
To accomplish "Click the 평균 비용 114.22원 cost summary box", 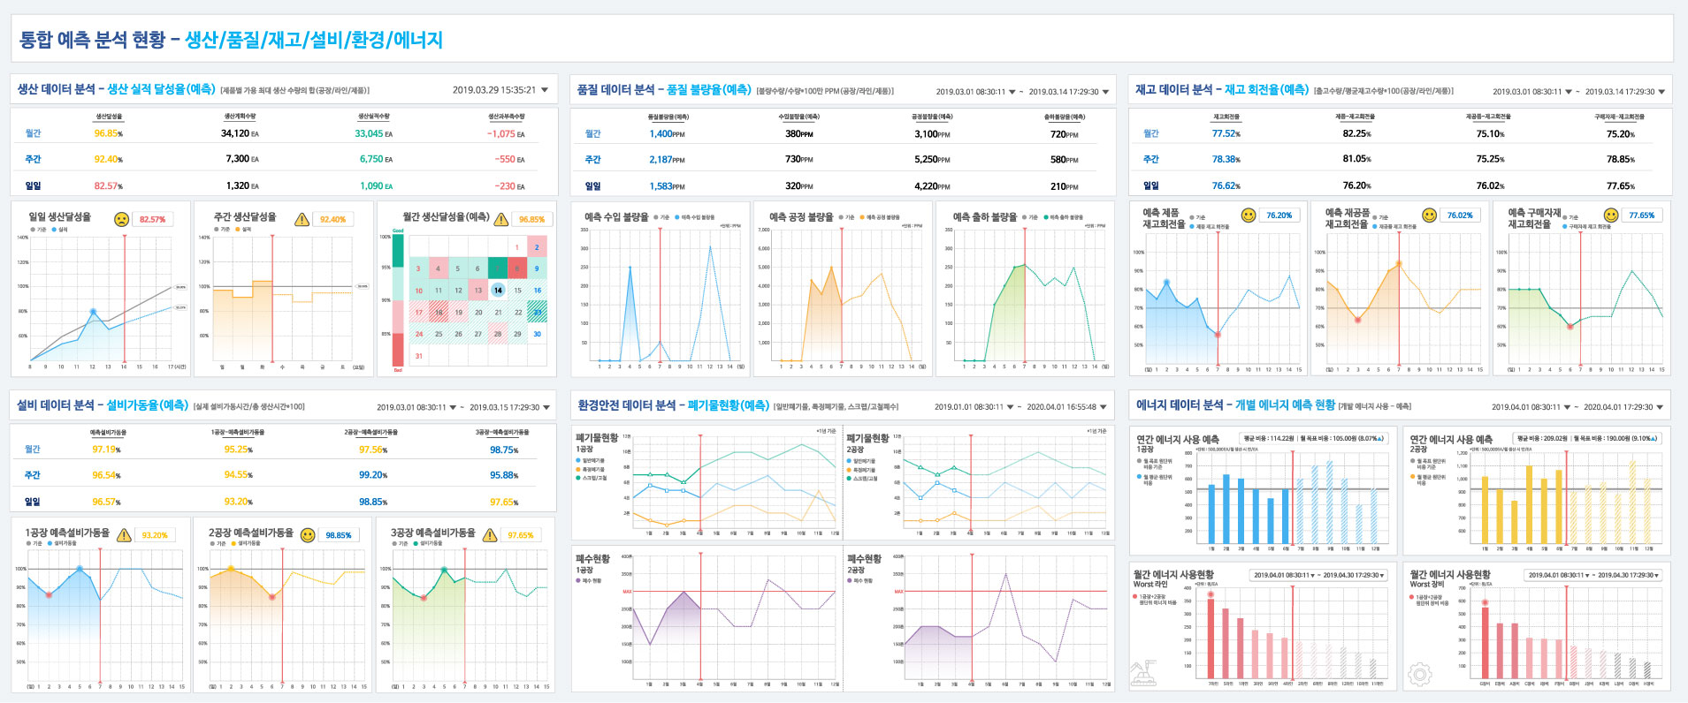I will 1314,438.
